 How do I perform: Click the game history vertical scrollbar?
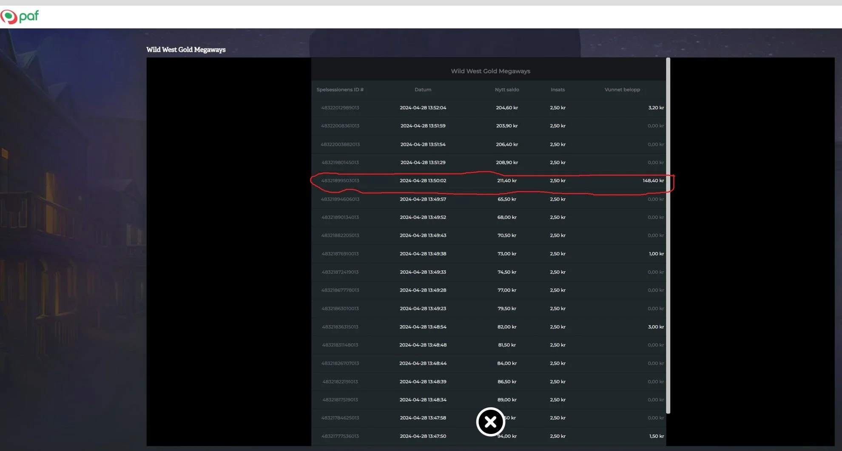pos(668,235)
